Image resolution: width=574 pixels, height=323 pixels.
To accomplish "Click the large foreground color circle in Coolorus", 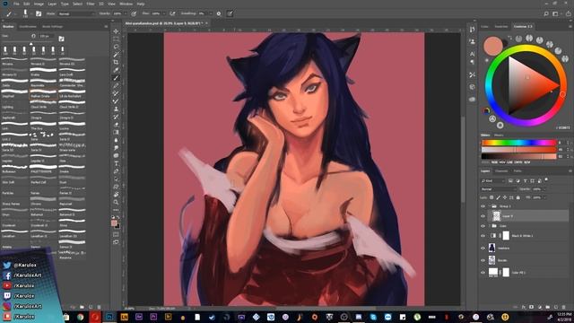I will 492,46.
